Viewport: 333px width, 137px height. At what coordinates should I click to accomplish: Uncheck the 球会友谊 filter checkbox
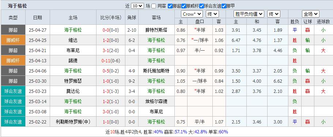click(202, 6)
